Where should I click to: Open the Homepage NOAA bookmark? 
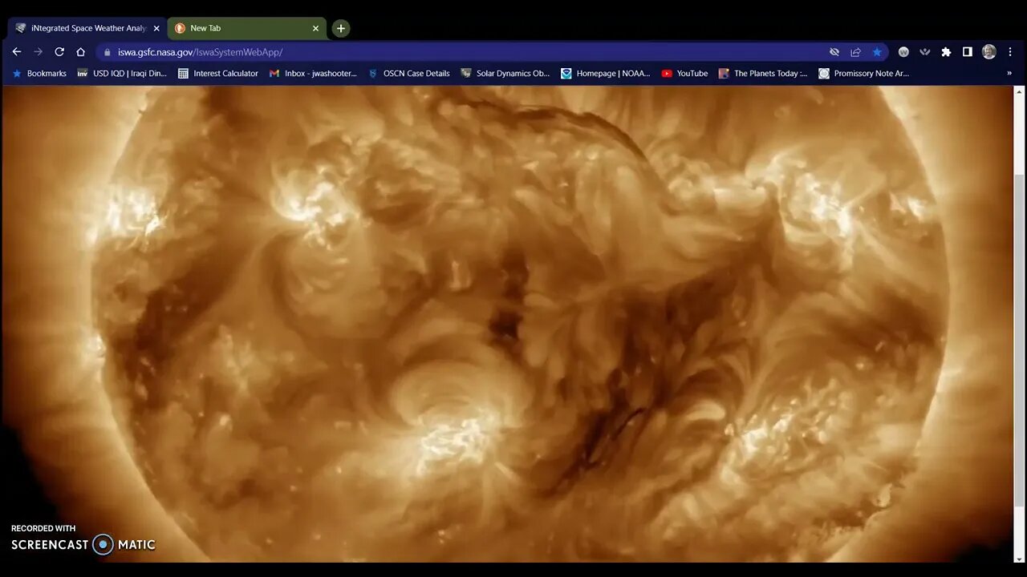pos(606,73)
